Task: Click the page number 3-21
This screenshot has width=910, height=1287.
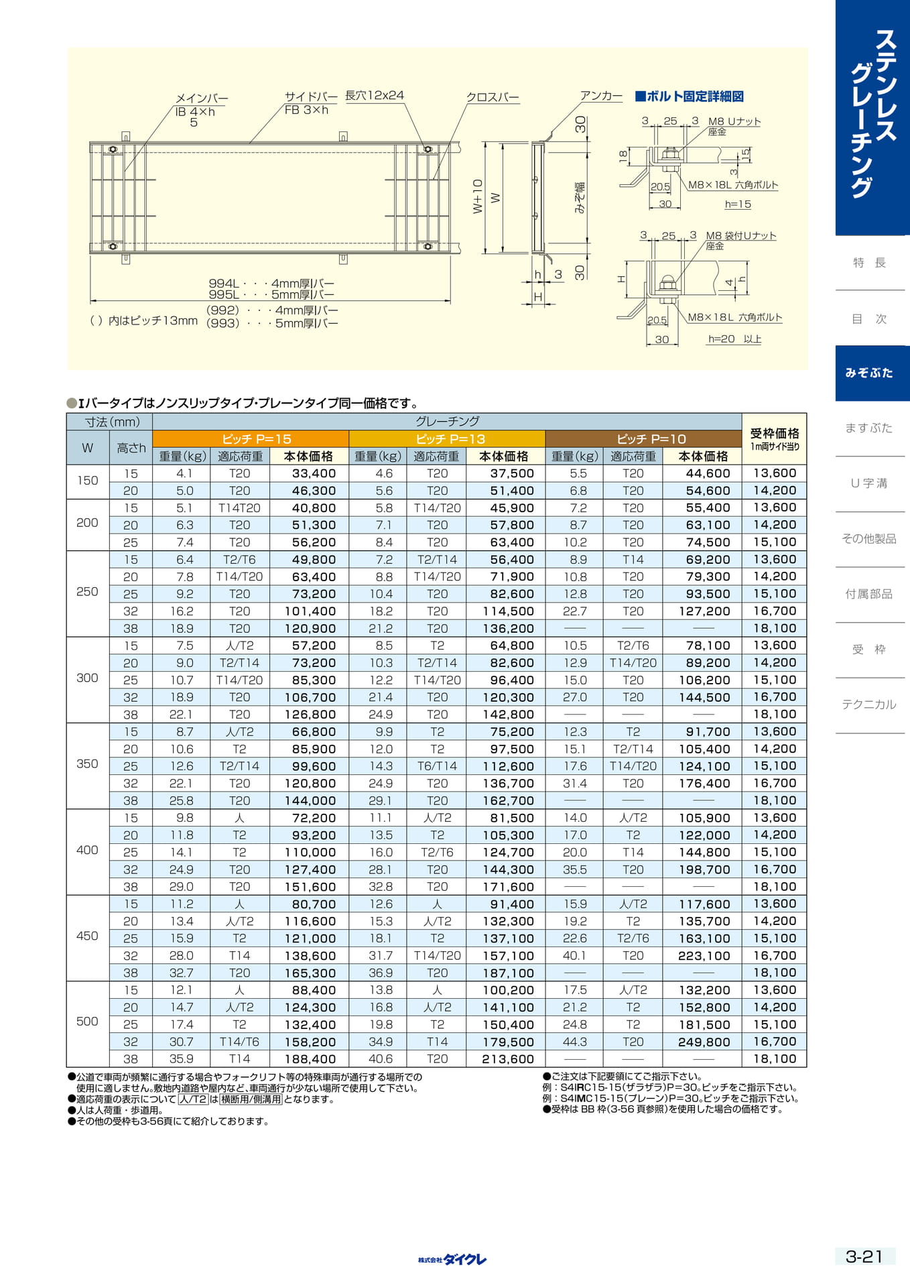Action: click(864, 1257)
